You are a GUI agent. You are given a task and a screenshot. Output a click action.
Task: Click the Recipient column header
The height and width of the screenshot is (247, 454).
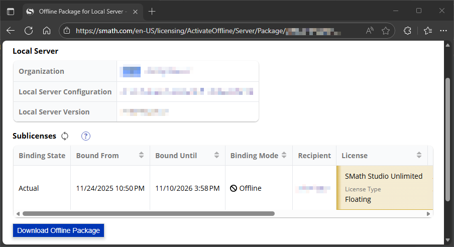click(x=314, y=156)
